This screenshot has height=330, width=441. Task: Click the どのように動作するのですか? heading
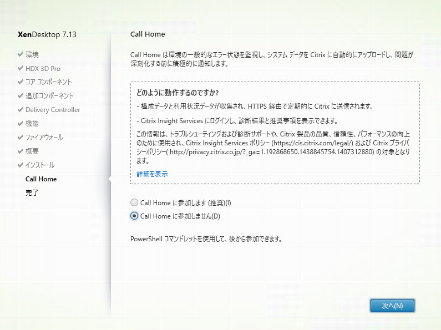coord(178,93)
